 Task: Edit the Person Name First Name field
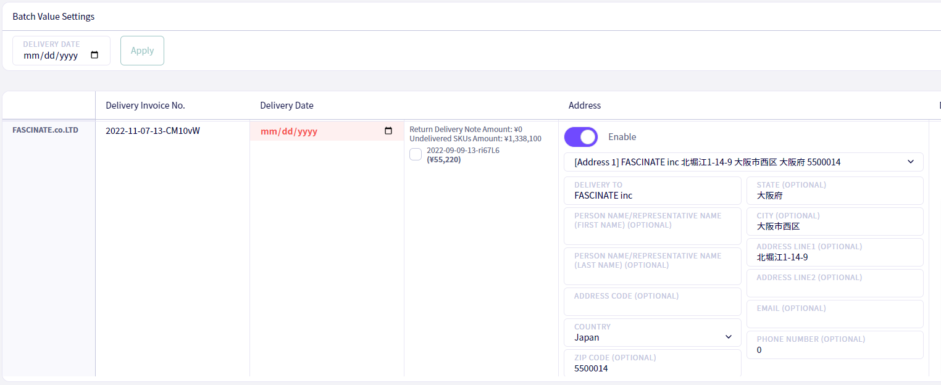653,226
